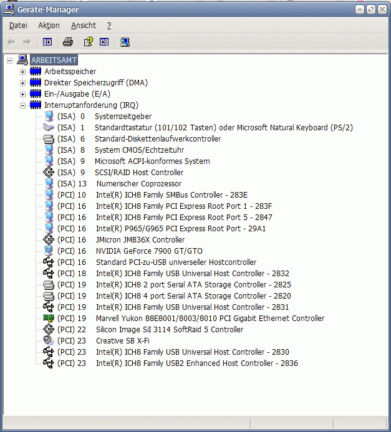The width and height of the screenshot is (391, 432).
Task: Click scan for hardware changes icon
Action: (125, 42)
